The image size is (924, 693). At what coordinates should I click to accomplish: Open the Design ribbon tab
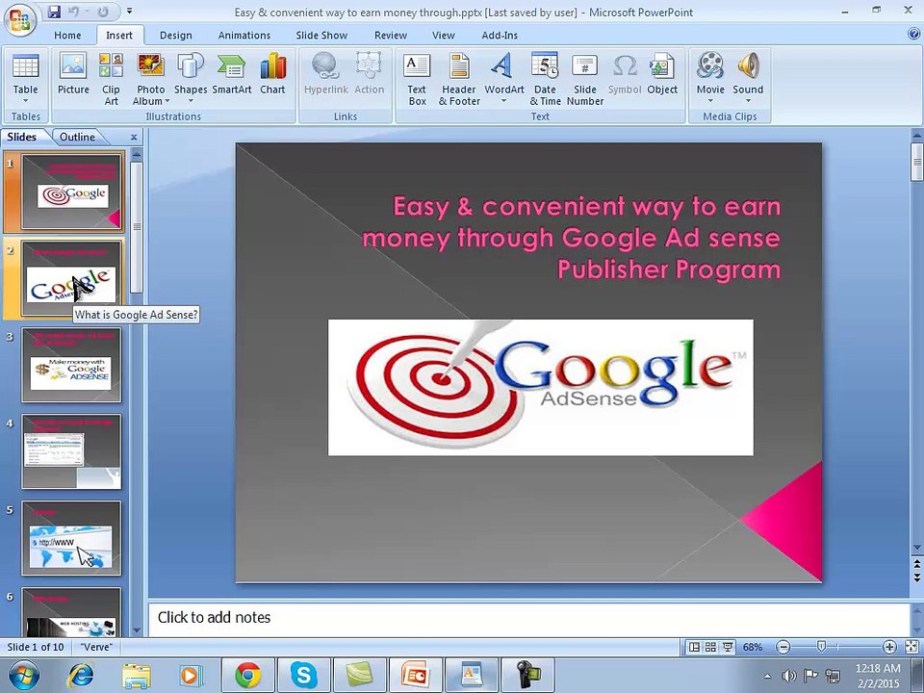(x=175, y=36)
